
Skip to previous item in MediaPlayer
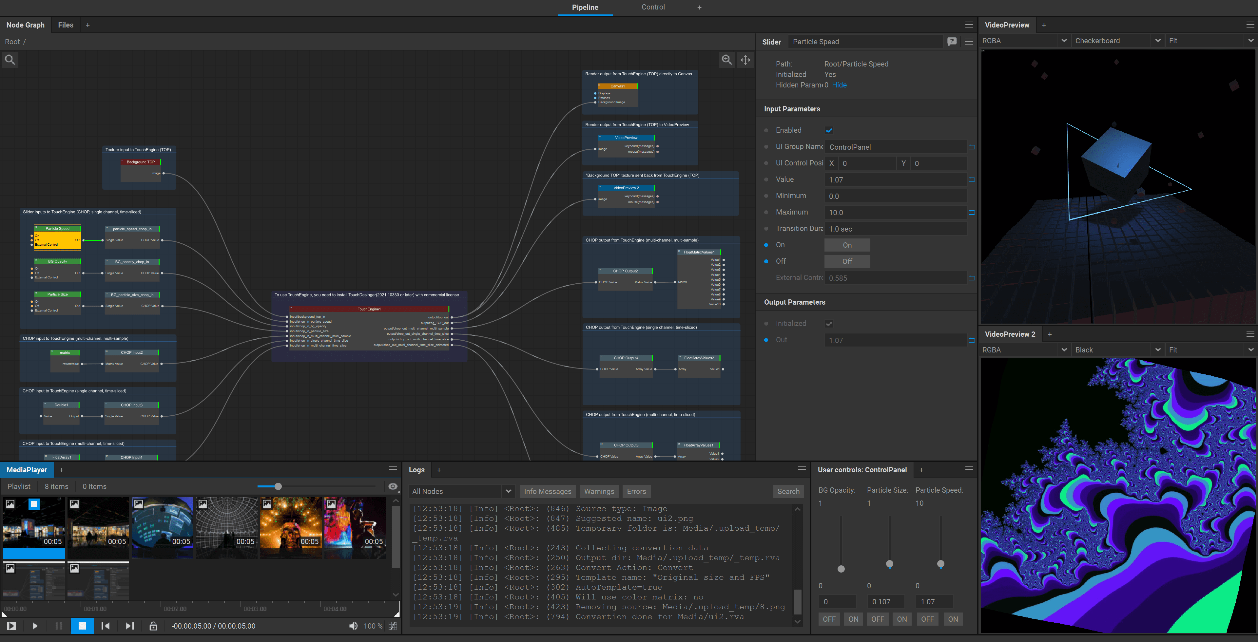105,626
